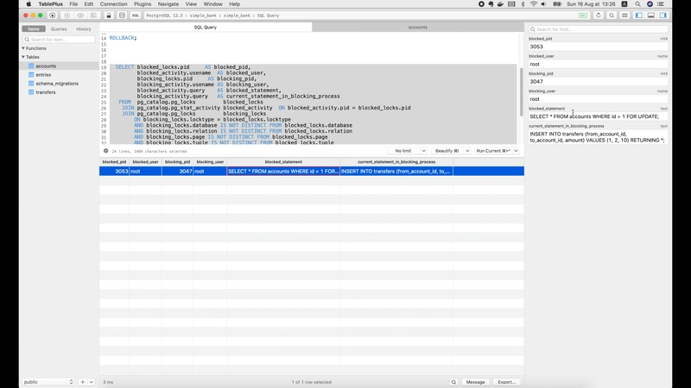The width and height of the screenshot is (691, 388).
Task: Toggle the left sidebar panel
Action: 639,16
